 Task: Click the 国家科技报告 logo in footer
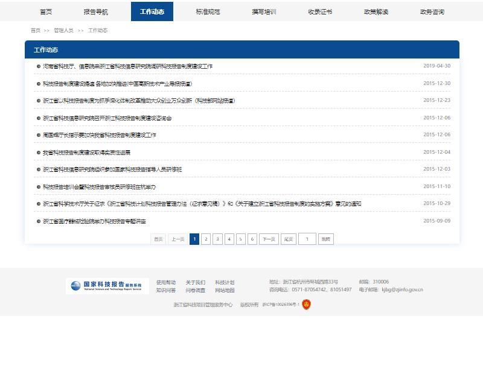(x=107, y=286)
